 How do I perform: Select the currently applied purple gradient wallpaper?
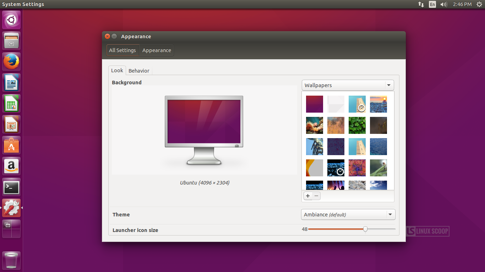tap(314, 104)
